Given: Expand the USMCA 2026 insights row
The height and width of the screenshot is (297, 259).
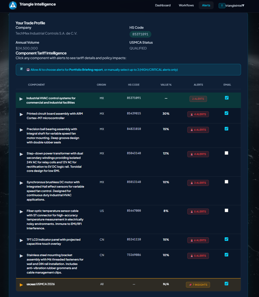Looking at the screenshot, I should click(x=21, y=285).
